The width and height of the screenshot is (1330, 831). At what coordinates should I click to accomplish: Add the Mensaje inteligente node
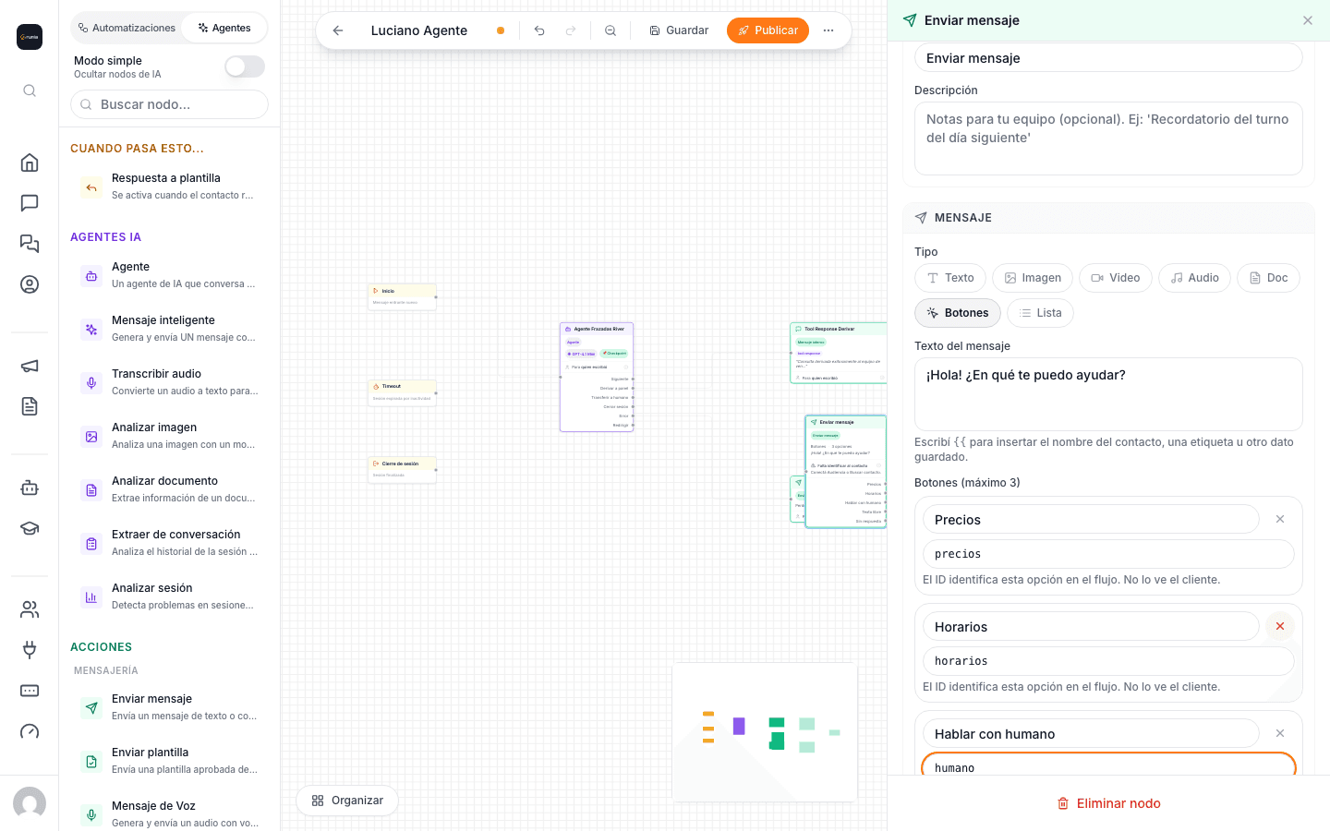(169, 329)
